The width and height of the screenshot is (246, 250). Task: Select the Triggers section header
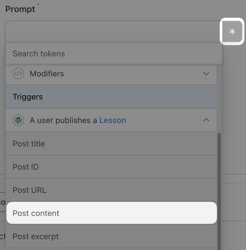tap(111, 97)
